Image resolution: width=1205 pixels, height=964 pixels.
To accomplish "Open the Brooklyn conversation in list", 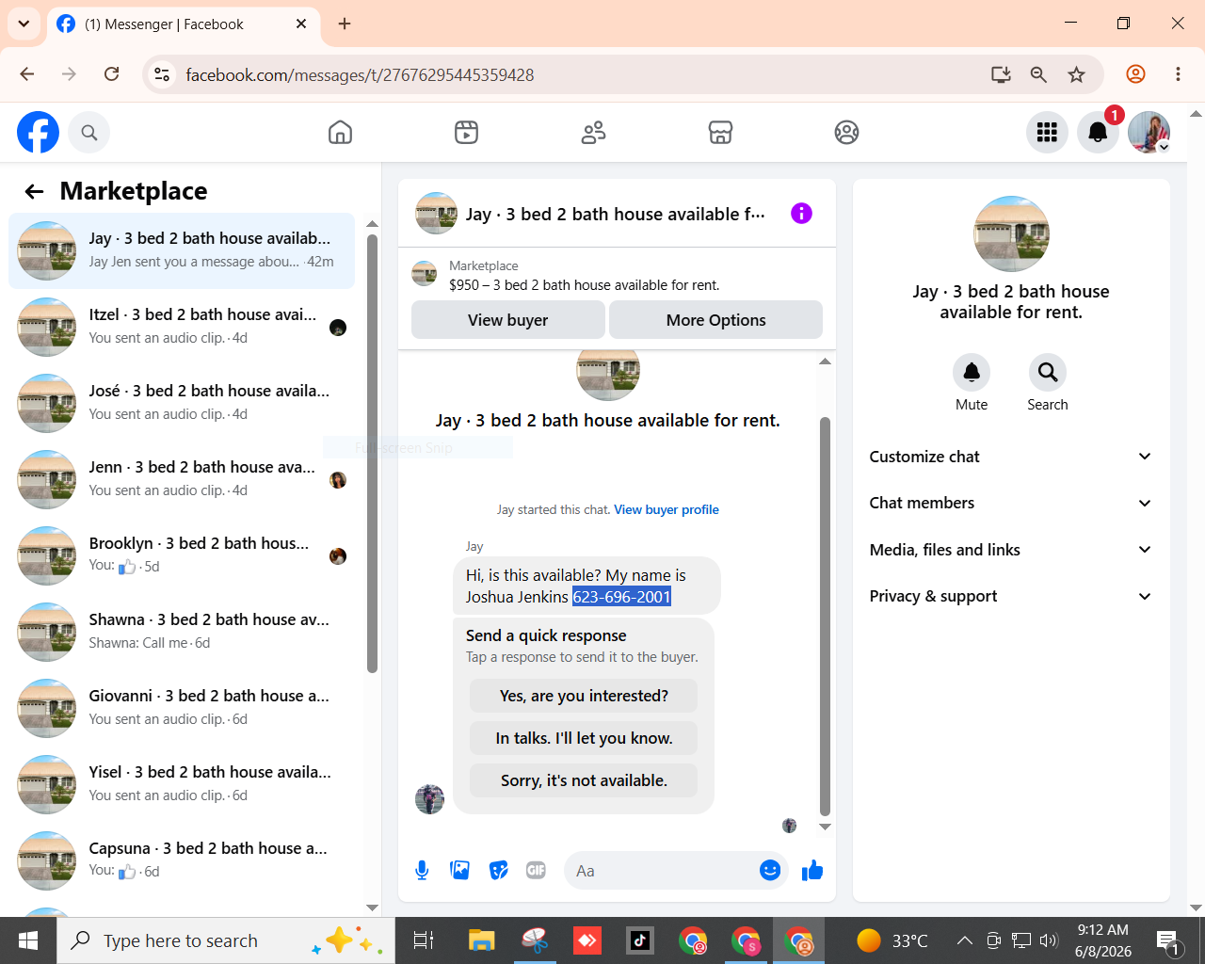I will point(182,555).
